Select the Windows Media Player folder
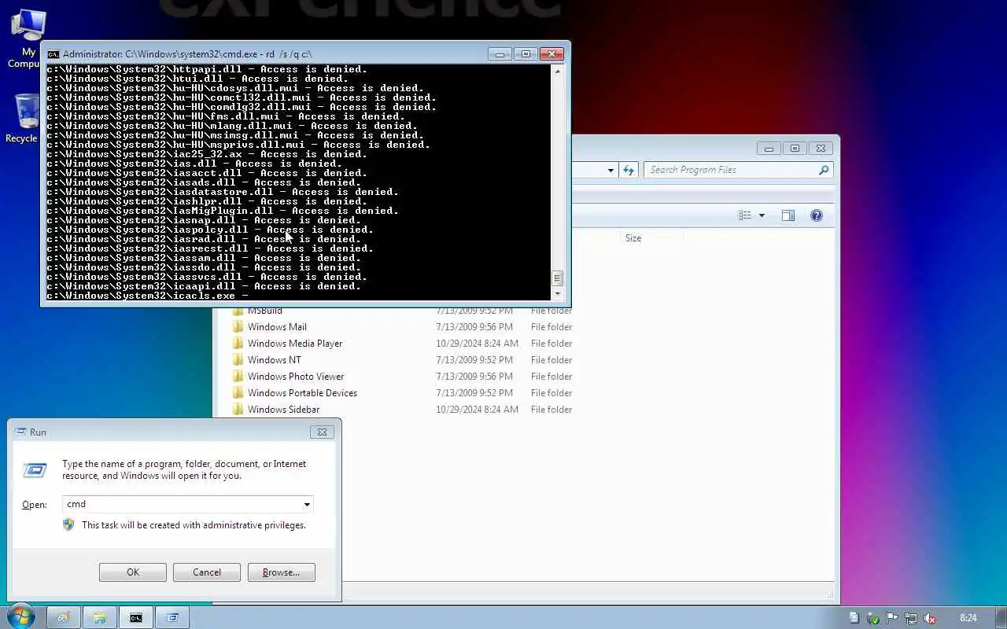Viewport: 1007px width, 629px height. click(x=295, y=344)
